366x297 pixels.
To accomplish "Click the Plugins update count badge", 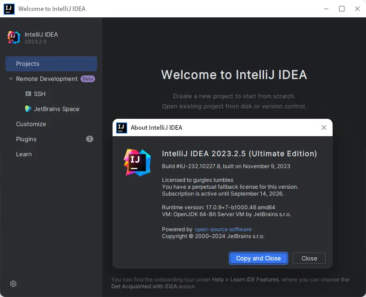I will tap(90, 139).
